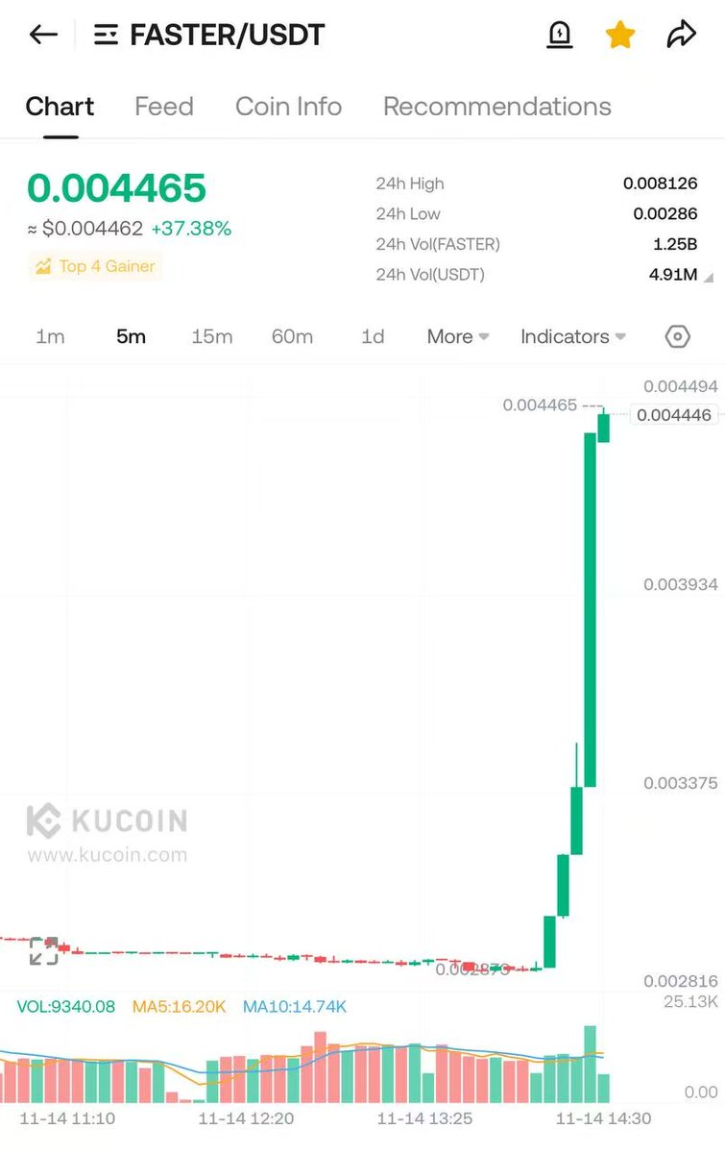Switch to the Coin Info tab
Image resolution: width=725 pixels, height=1153 pixels.
tap(288, 107)
